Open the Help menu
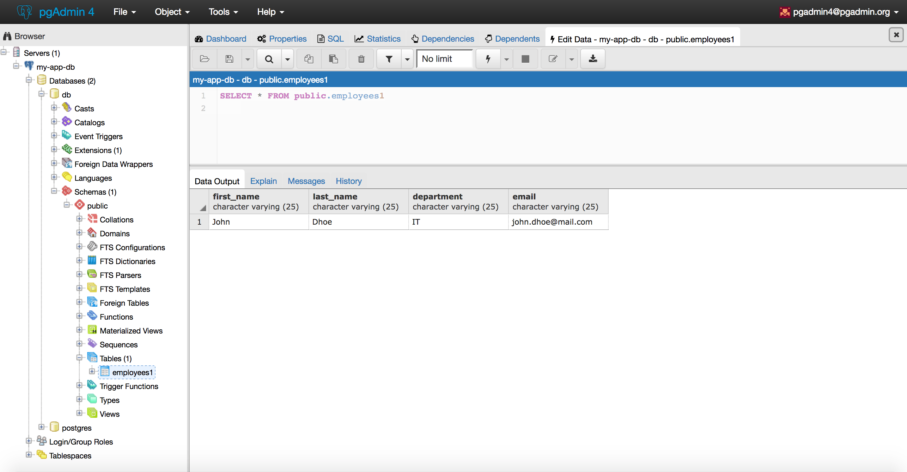The height and width of the screenshot is (472, 907). click(271, 12)
